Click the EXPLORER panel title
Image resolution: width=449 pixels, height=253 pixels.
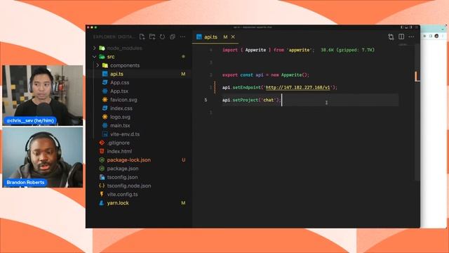pyautogui.click(x=114, y=37)
